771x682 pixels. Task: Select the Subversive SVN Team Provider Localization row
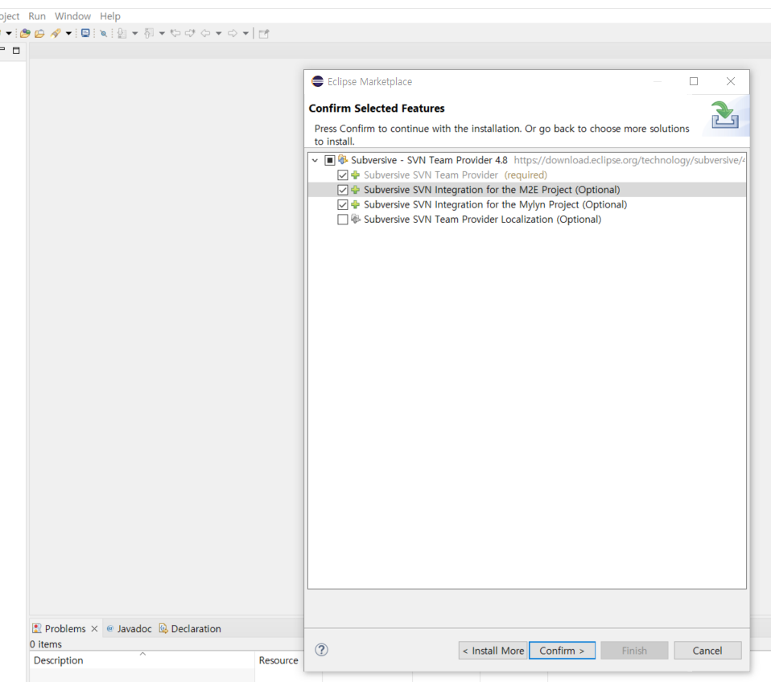point(527,219)
